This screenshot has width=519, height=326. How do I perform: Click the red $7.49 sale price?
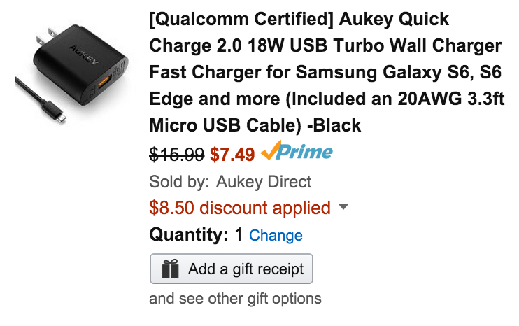[232, 154]
